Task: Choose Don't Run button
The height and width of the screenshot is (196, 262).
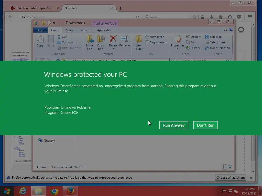Action: click(205, 125)
